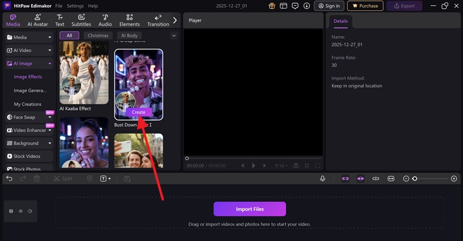Open the Details tab
Viewport: 463px width, 241px height.
[x=341, y=21]
